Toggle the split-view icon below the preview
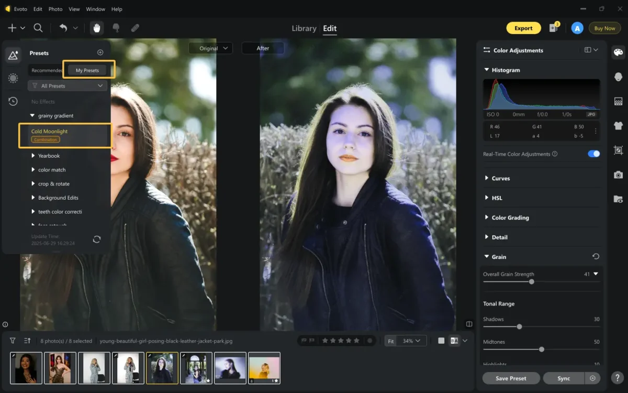 469,324
